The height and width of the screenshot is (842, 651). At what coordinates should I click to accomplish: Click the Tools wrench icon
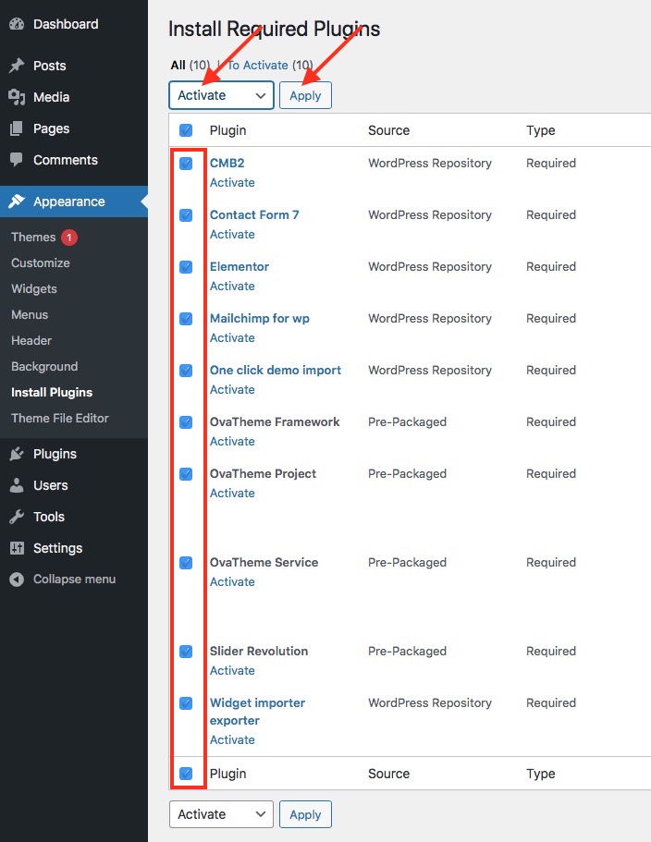pos(17,517)
